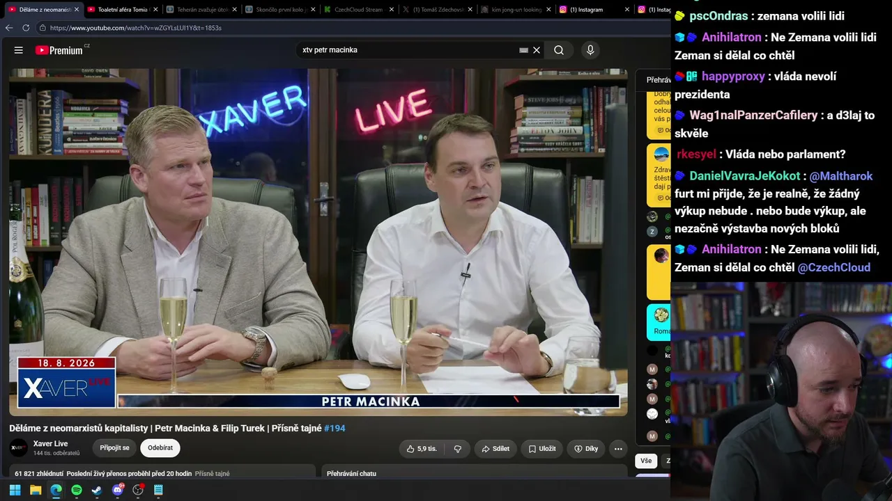Open the YouTube guide hamburger menu
The width and height of the screenshot is (892, 501).
[19, 50]
